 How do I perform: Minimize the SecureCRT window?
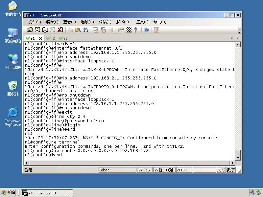coord(227,15)
